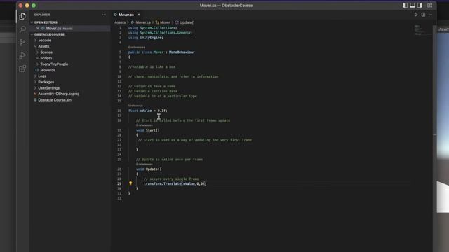Viewport: 449px width, 252px height.
Task: Expand the Packages folder
Action: coord(46,82)
